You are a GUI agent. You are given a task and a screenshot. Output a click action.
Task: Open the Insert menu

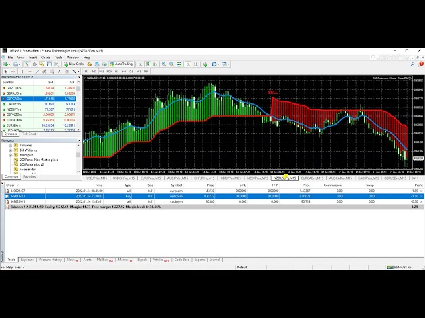pyautogui.click(x=33, y=58)
